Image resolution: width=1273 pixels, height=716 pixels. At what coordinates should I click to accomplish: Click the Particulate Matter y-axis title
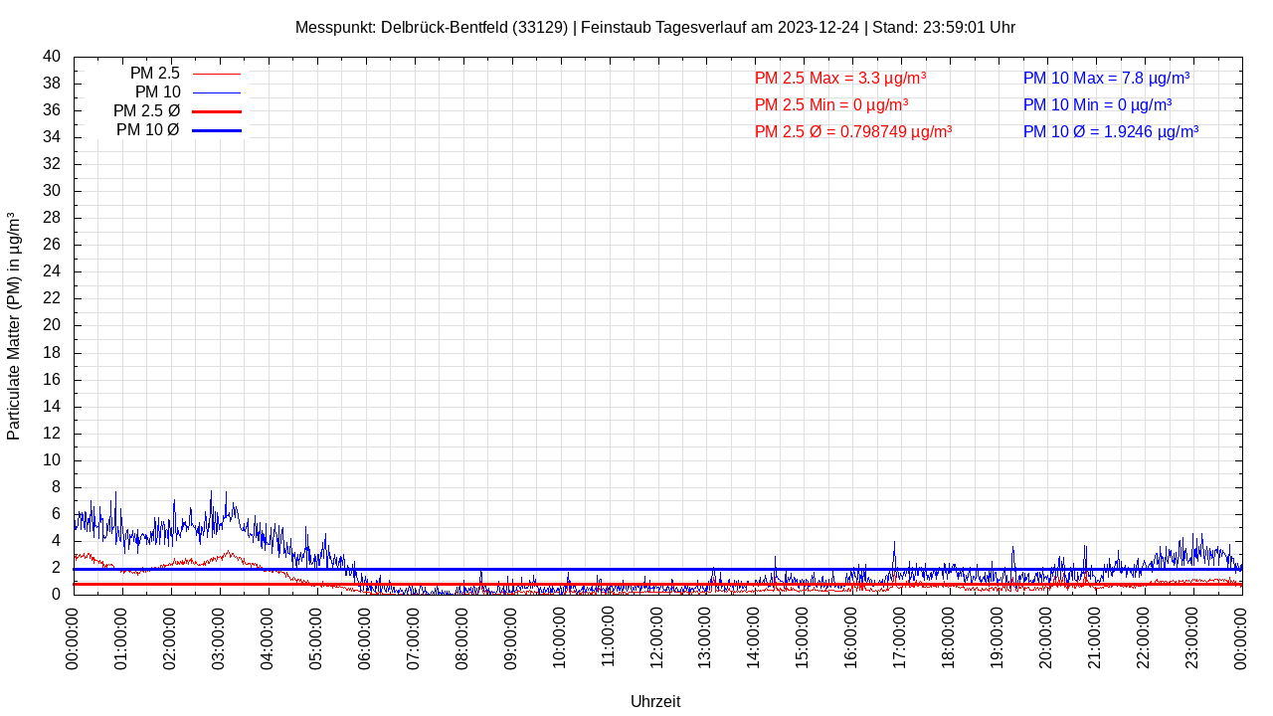pyautogui.click(x=14, y=325)
